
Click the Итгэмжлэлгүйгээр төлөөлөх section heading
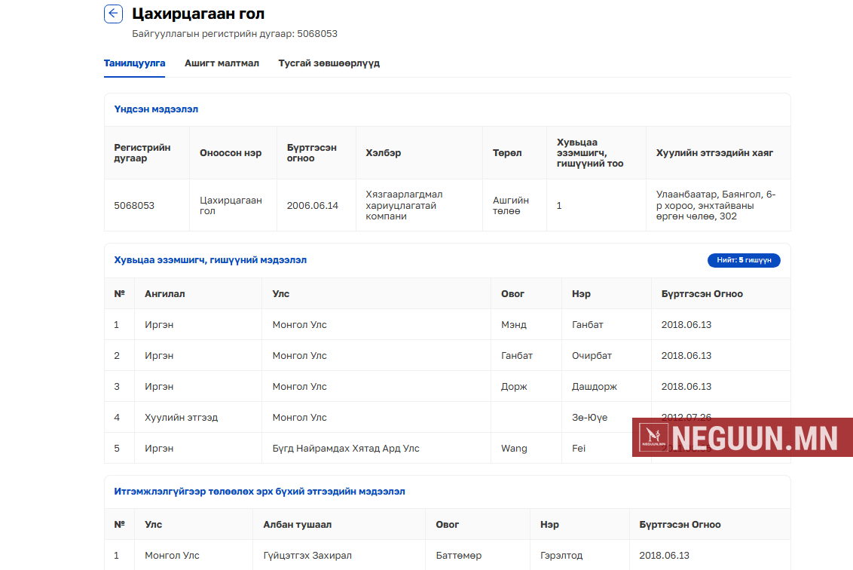click(x=259, y=492)
